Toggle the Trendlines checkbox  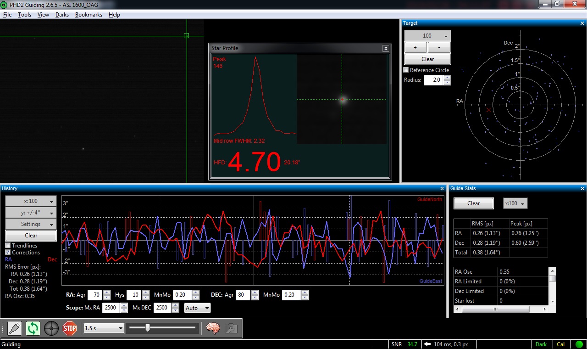click(x=8, y=246)
